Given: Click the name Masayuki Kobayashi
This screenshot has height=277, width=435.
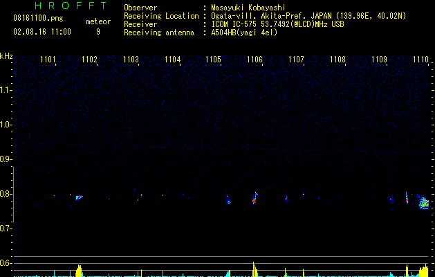Looking at the screenshot, I should click(x=248, y=8).
